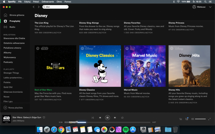Open Disney Sing-Alongs playlist title
215x134 pixels.
point(89,23)
